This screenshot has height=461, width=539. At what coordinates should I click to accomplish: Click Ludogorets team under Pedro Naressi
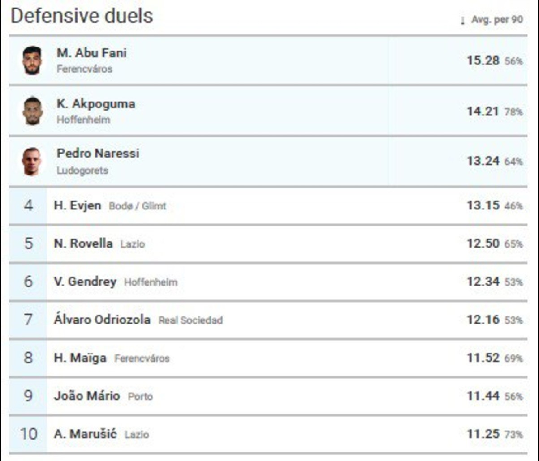82,171
